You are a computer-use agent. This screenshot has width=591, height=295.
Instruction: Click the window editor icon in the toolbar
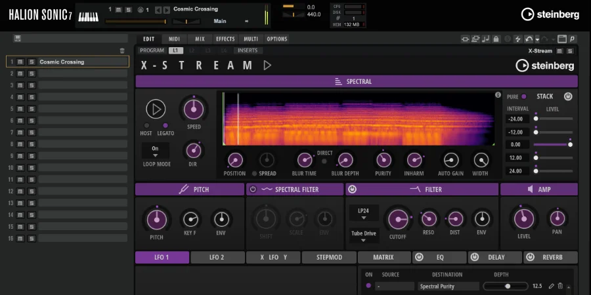pyautogui.click(x=562, y=39)
